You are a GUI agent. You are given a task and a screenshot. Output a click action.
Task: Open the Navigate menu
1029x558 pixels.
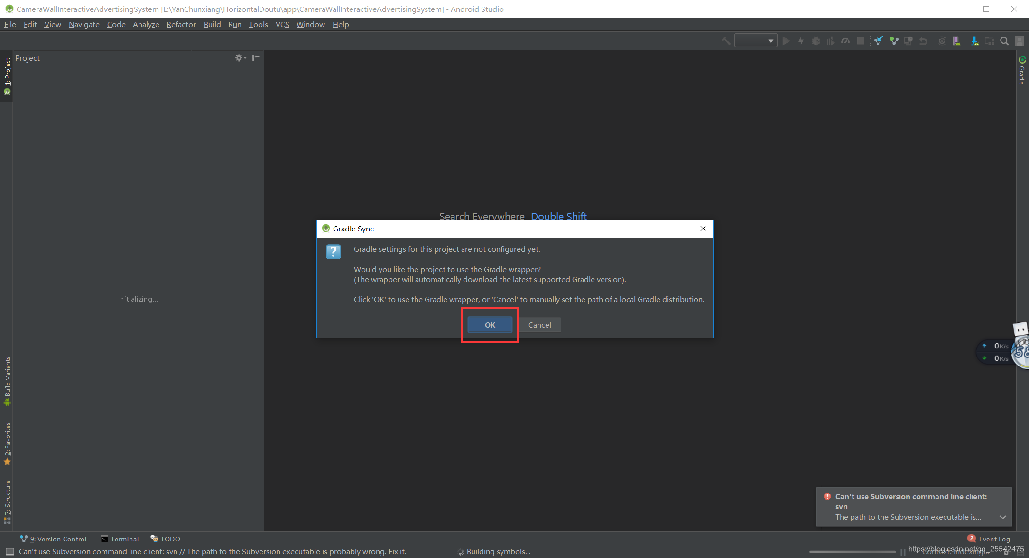coord(84,24)
